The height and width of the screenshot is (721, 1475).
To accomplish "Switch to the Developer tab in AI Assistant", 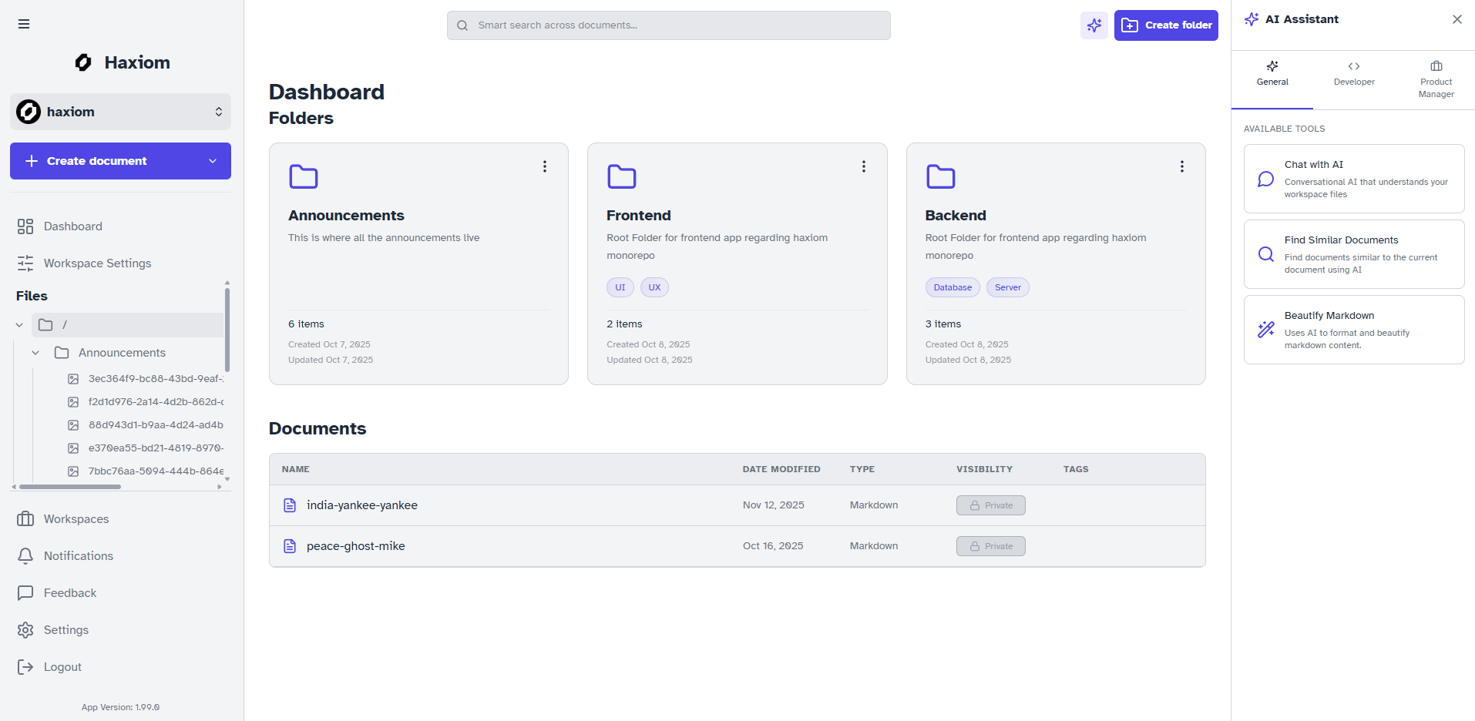I will click(1353, 74).
